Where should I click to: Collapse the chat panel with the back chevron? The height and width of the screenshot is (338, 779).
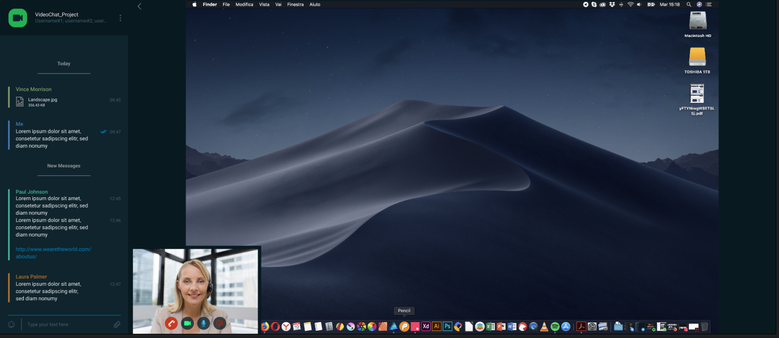139,7
